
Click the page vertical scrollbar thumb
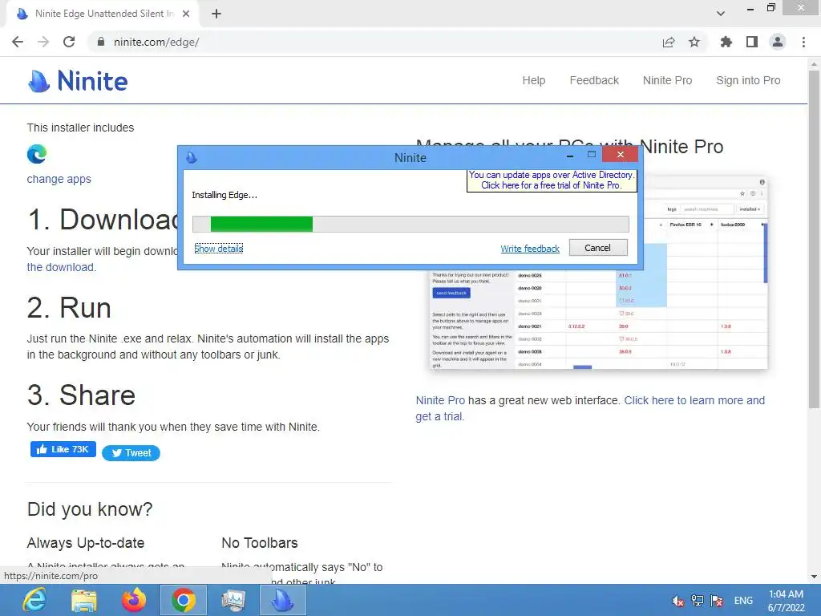814,238
